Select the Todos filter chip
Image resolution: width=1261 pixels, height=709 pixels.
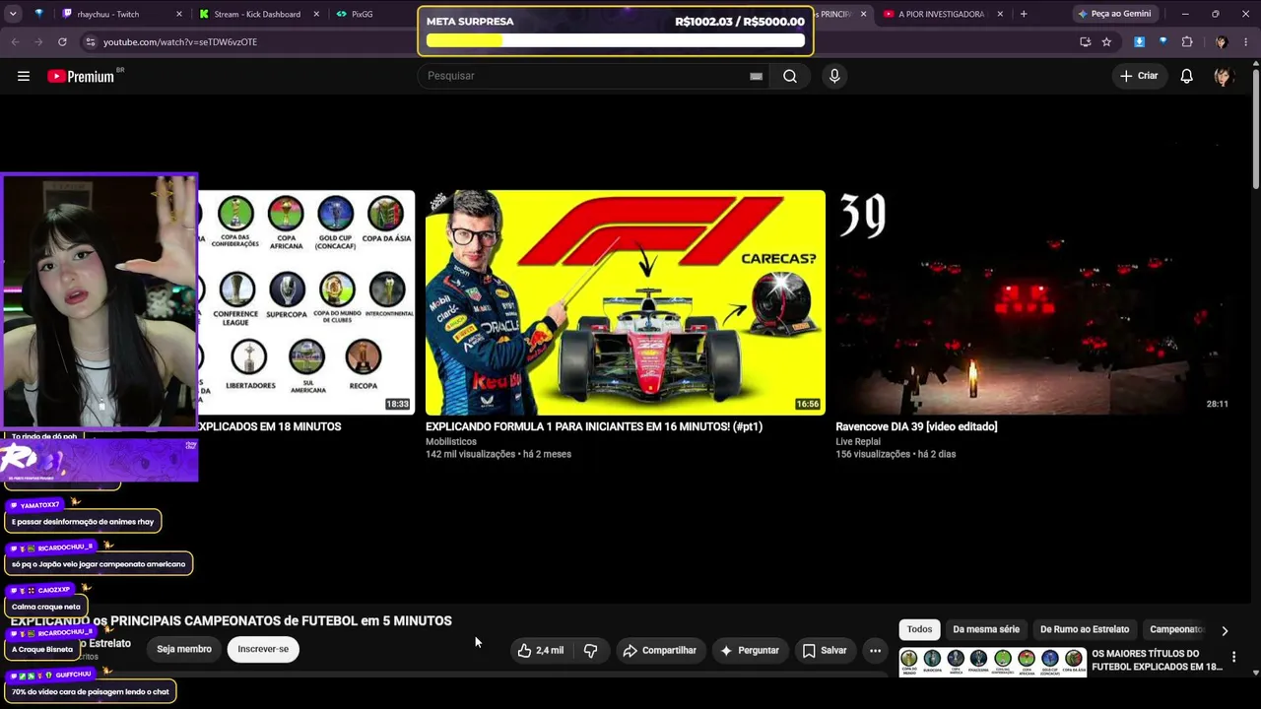(x=919, y=629)
